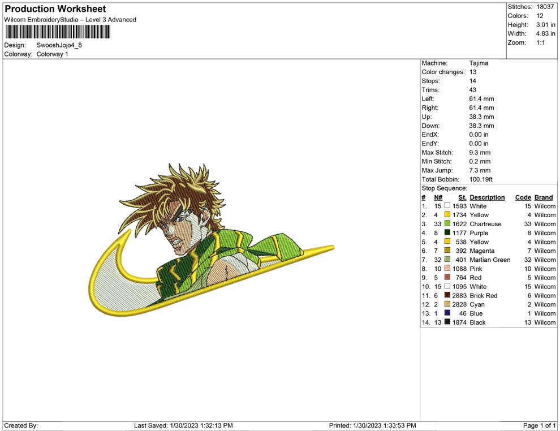This screenshot has height=431, width=560.
Task: Click the Magenta row color swatch
Action: [447, 251]
